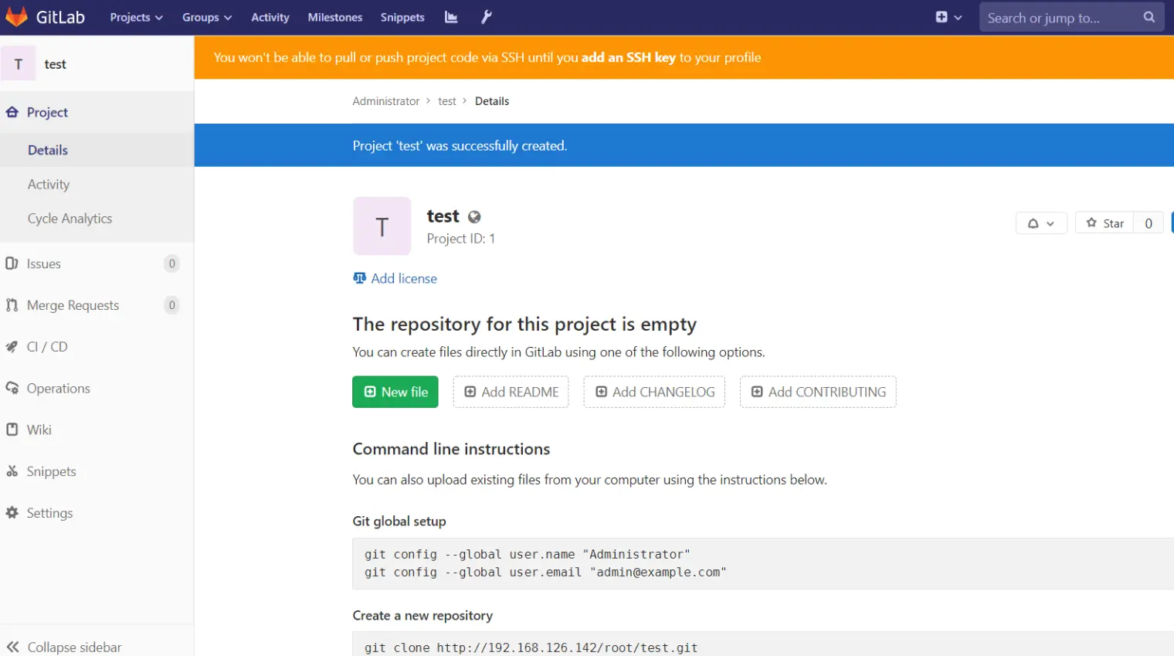The image size is (1174, 656).
Task: Click the search magnifier icon
Action: pyautogui.click(x=1149, y=17)
